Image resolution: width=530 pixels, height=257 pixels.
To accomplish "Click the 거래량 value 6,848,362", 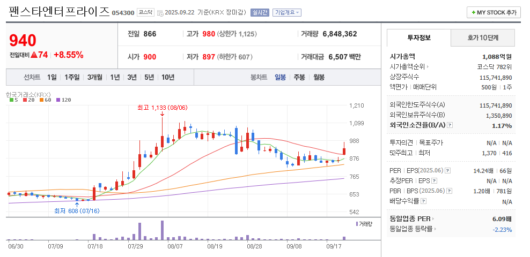I will click(340, 34).
